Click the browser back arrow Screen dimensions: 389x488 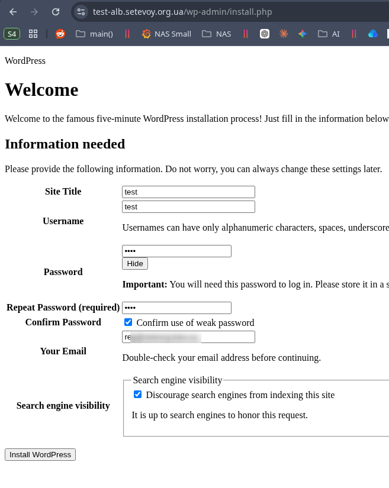coord(13,12)
